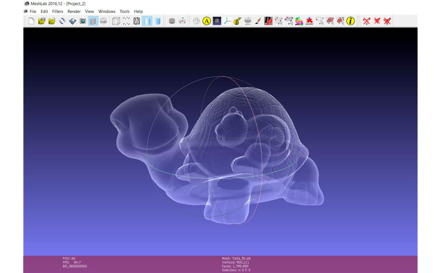The image size is (439, 273).
Task: Click the New Empty Project icon
Action: (31, 21)
